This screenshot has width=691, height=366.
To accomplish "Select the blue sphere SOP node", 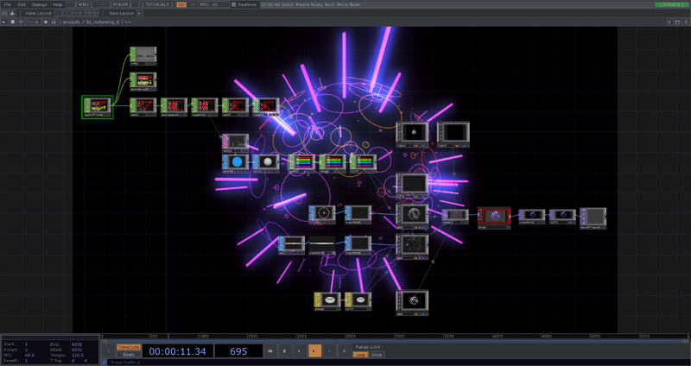I will pyautogui.click(x=235, y=163).
